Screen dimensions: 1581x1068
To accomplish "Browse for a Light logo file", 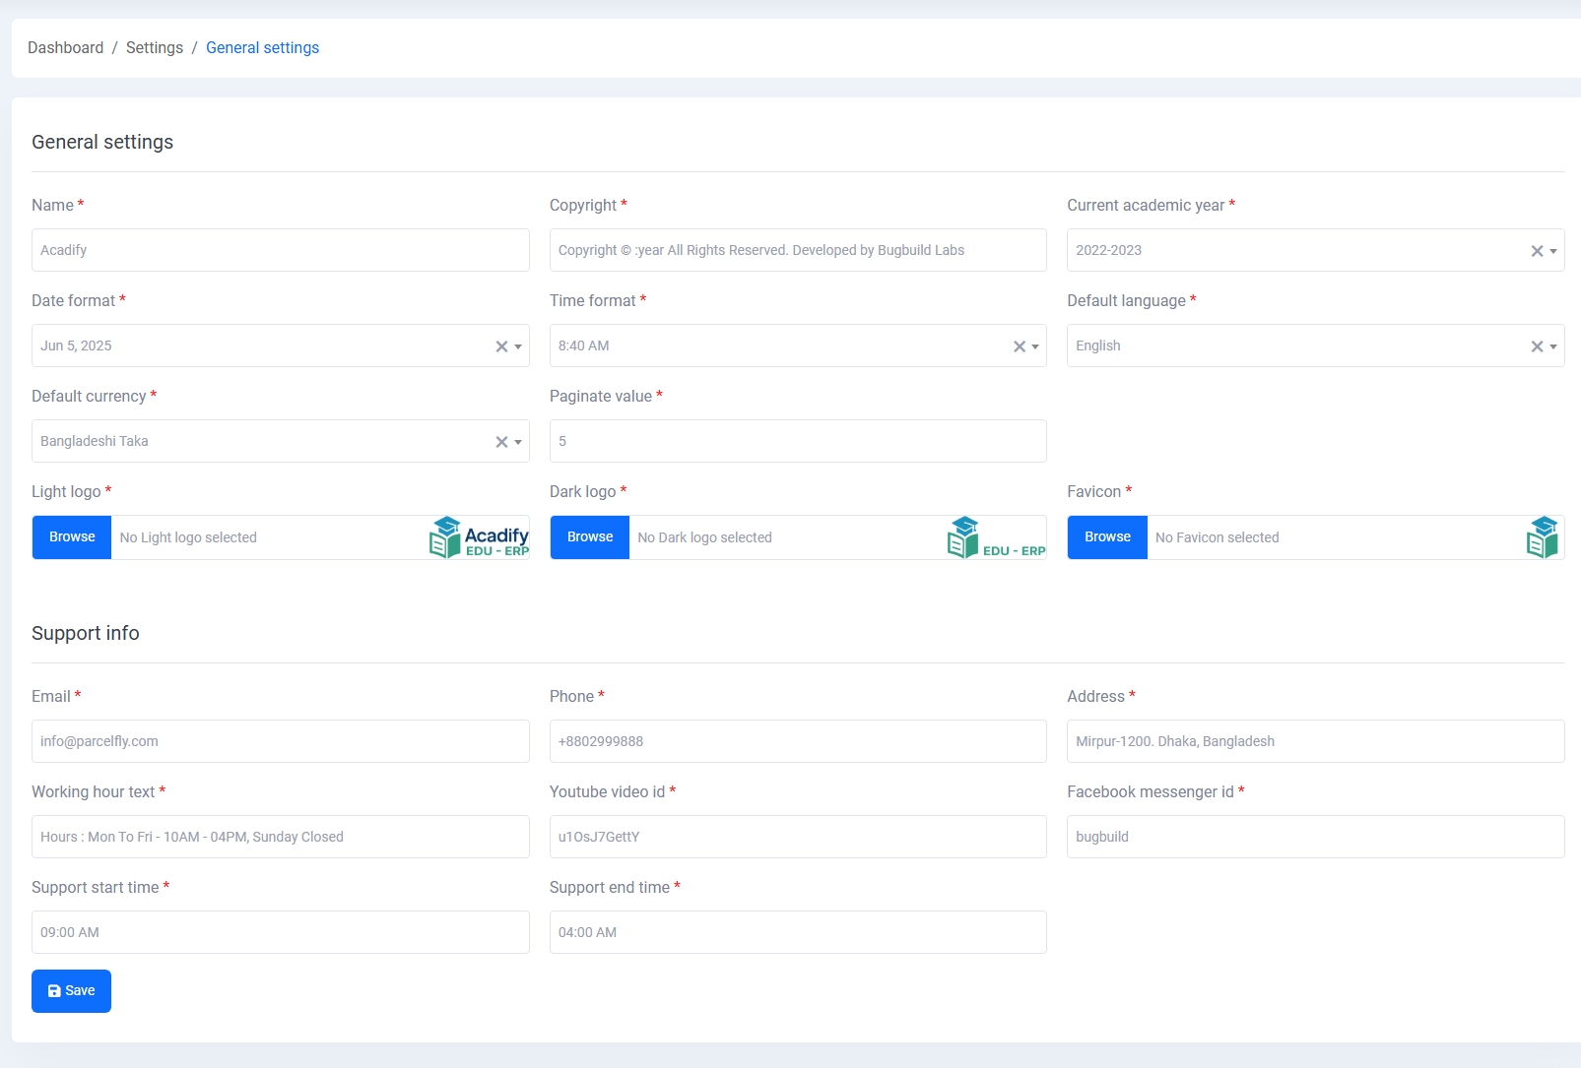I will click(71, 537).
